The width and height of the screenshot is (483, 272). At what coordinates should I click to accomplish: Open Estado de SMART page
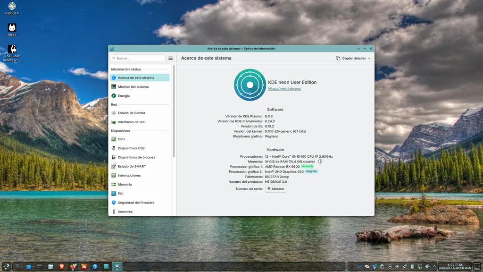[140, 166]
